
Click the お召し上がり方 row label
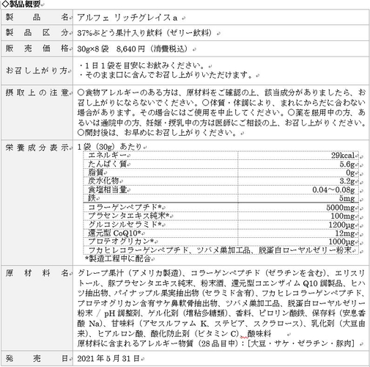click(x=37, y=70)
